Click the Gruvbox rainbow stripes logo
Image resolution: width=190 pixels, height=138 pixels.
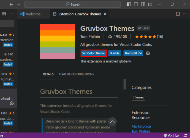[58, 41]
